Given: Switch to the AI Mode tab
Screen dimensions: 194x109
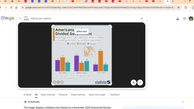Looking at the screenshot, I should (28, 95).
